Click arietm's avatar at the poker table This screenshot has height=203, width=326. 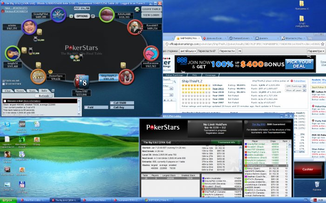point(29,27)
